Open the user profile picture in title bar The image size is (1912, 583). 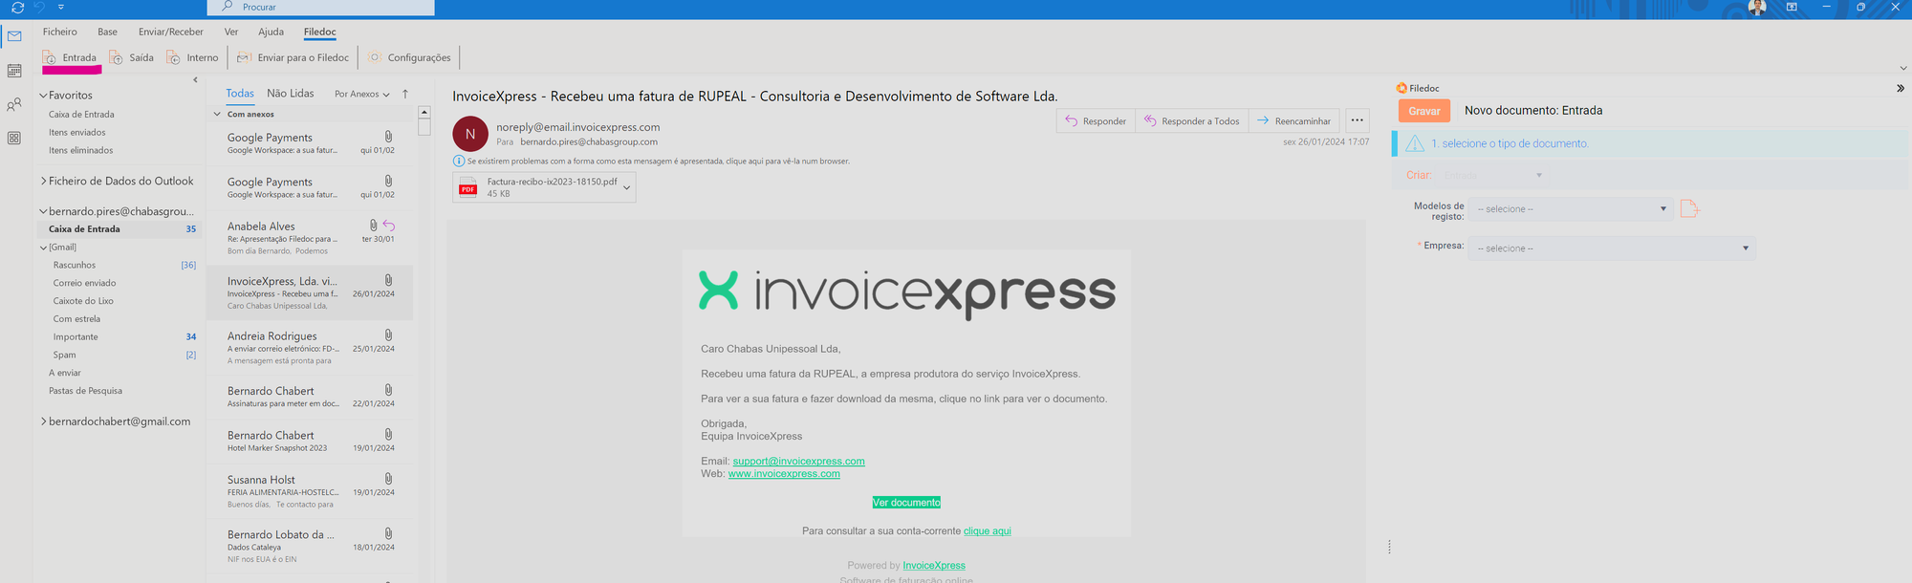coord(1757,8)
